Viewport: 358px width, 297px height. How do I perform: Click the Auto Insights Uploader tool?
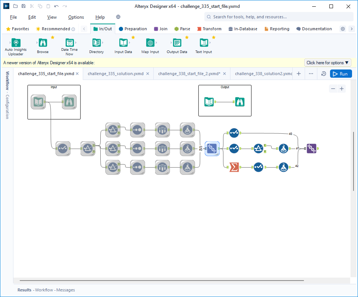16,43
